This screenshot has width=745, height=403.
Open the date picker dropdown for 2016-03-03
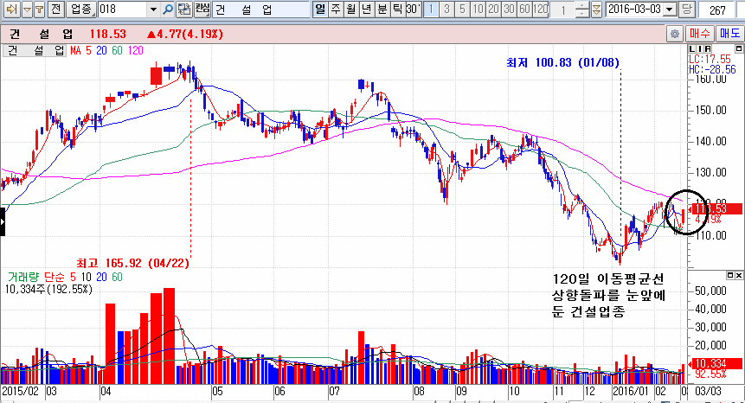[670, 9]
